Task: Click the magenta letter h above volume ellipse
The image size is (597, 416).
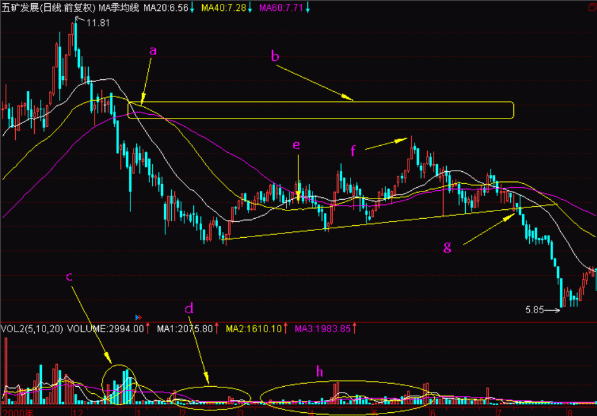Action: coord(320,372)
